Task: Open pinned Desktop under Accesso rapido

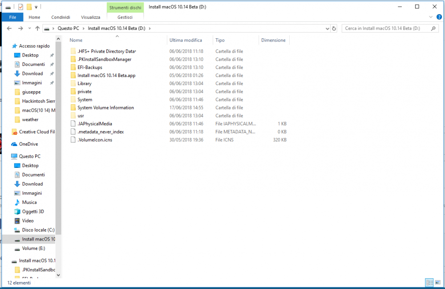Action: coord(30,55)
